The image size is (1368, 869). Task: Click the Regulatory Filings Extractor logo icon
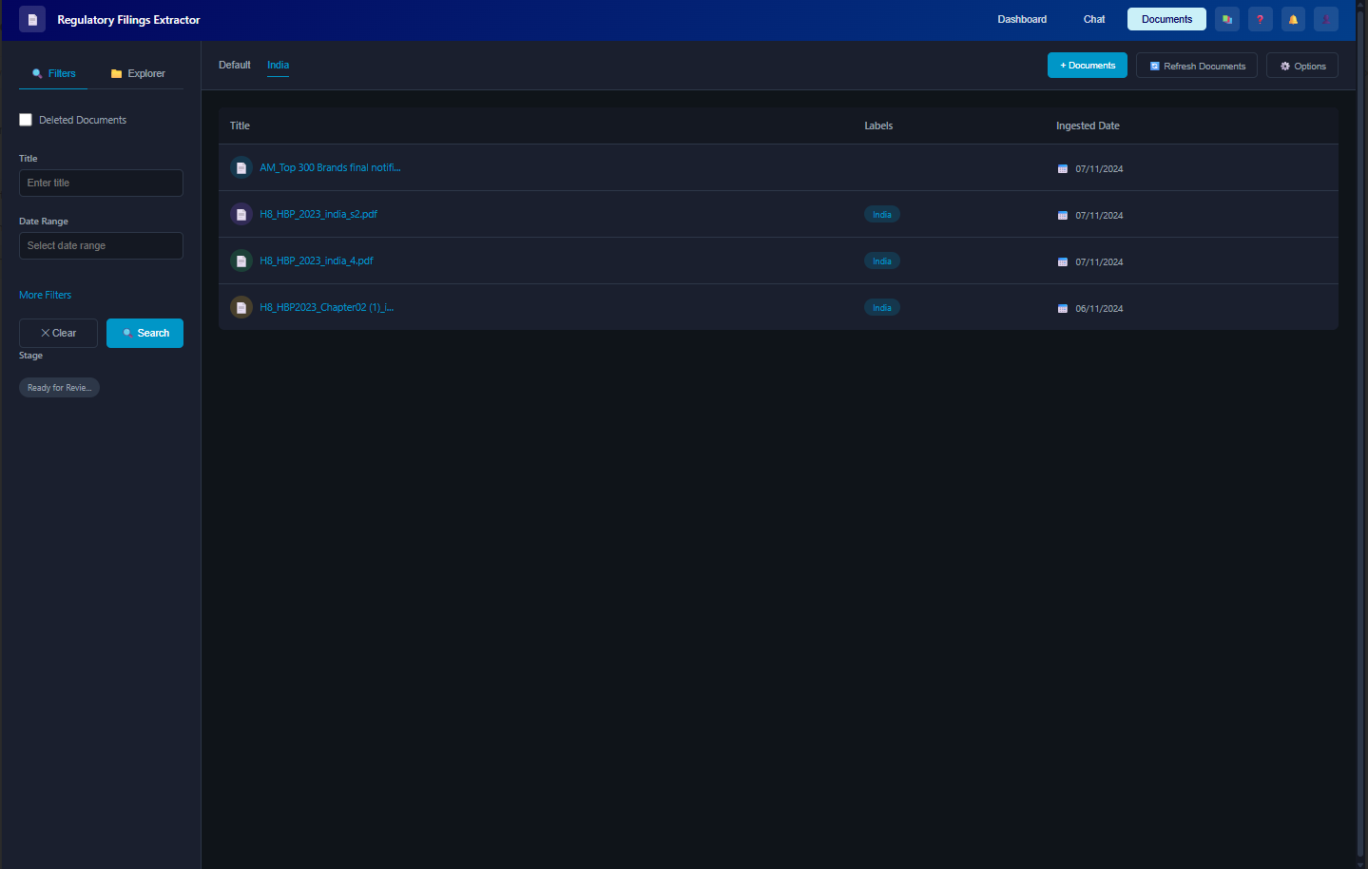(x=32, y=19)
